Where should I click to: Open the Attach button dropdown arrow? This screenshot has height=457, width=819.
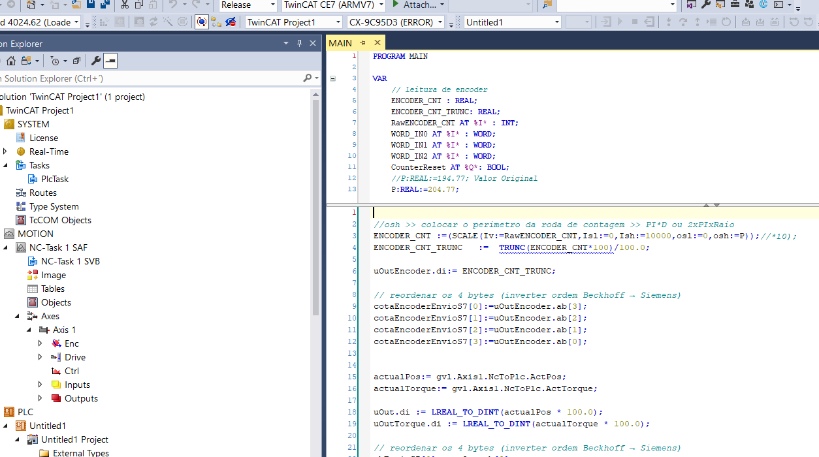[442, 5]
